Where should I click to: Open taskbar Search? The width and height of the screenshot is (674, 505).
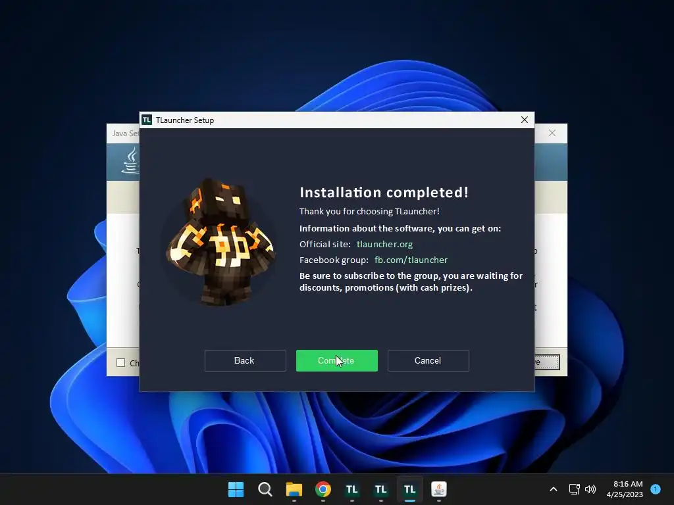(265, 489)
